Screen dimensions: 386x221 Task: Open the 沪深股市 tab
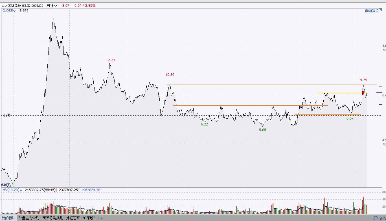90,218
